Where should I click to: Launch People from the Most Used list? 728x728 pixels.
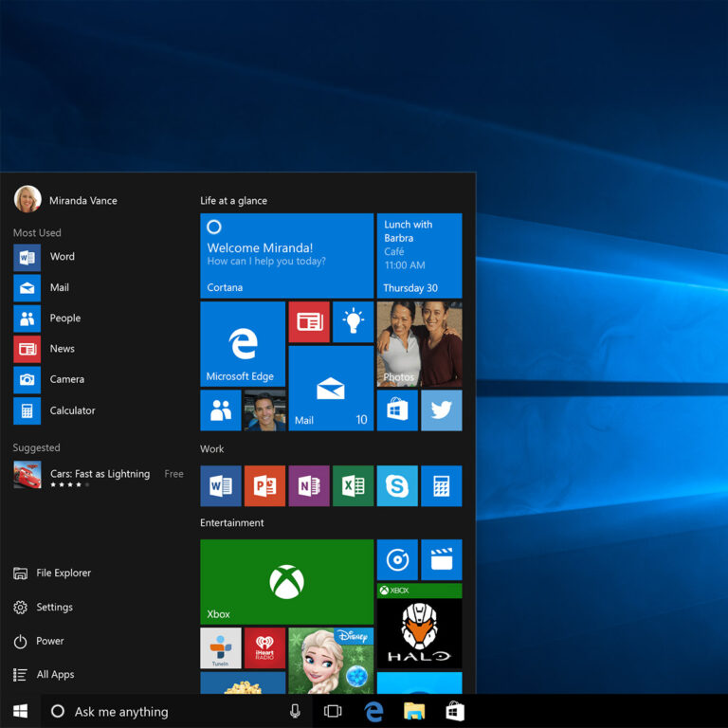[x=47, y=318]
